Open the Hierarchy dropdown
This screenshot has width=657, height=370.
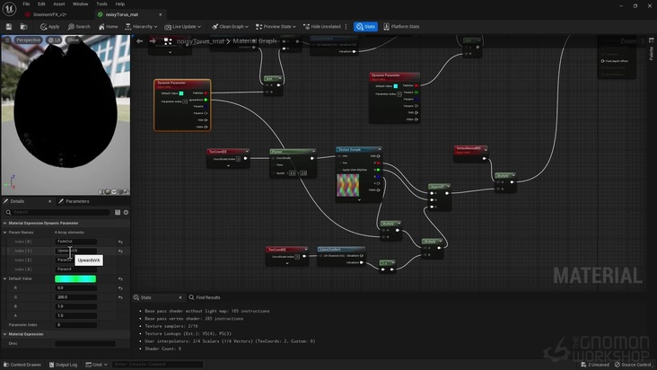(141, 27)
